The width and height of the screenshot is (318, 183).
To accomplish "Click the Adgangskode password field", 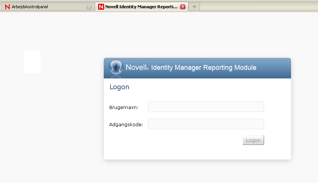I will tap(206, 124).
